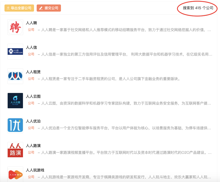Click the 公司 tag under 人人聘
The width and height of the screenshot is (220, 182).
pyautogui.click(x=31, y=30)
